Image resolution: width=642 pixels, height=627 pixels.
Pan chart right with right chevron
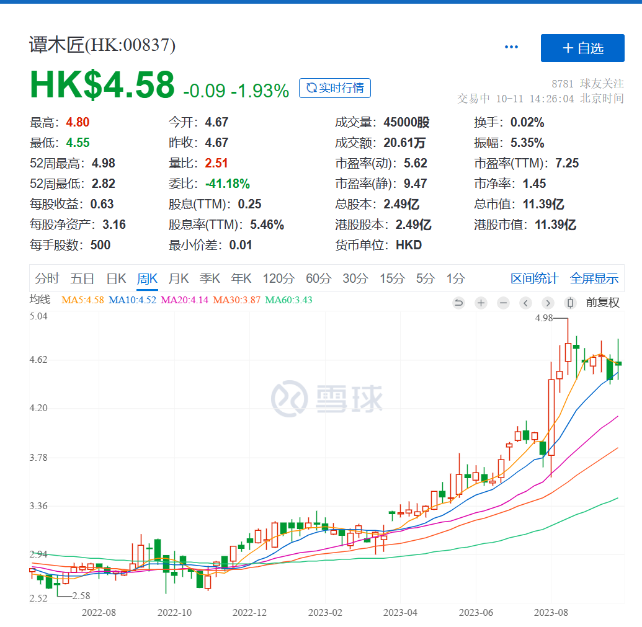[x=548, y=303]
